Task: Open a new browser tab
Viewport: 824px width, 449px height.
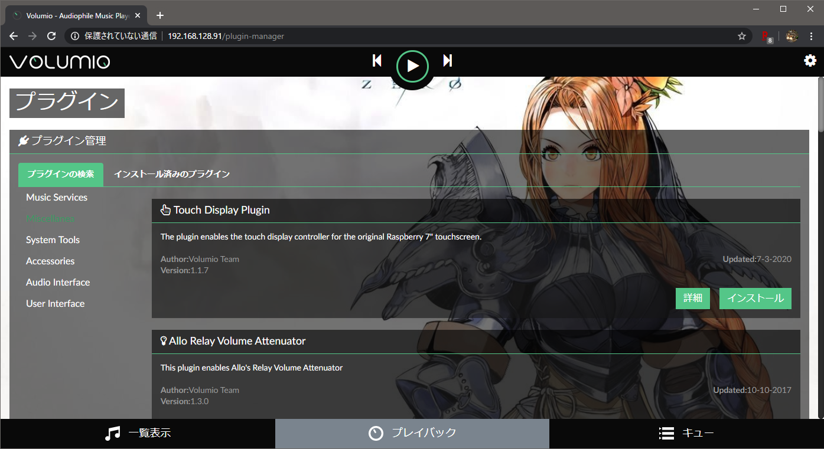Action: (159, 15)
